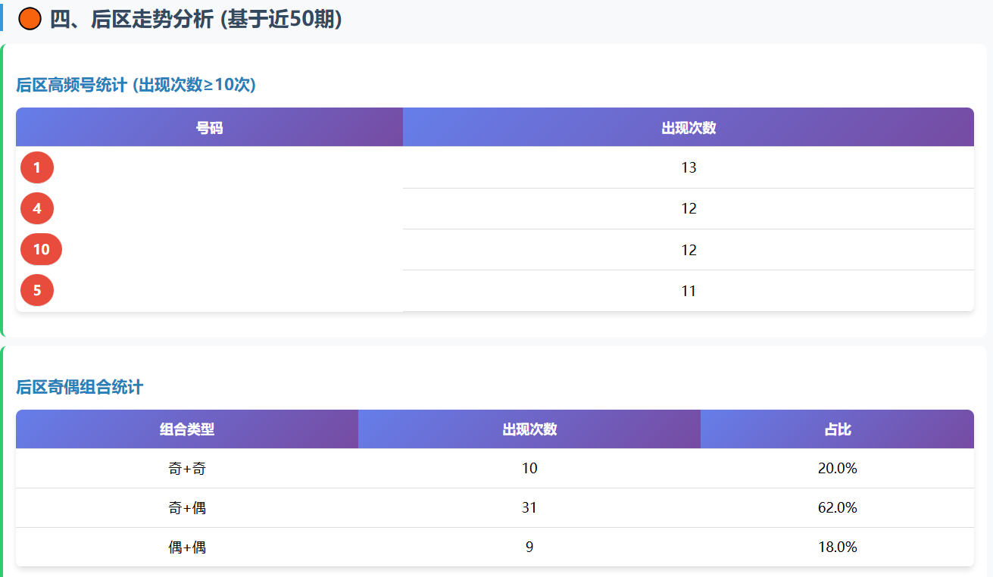Viewport: 993px width, 577px height.
Task: Click the 后区奇偶组合统计 section title
Action: pyautogui.click(x=80, y=387)
